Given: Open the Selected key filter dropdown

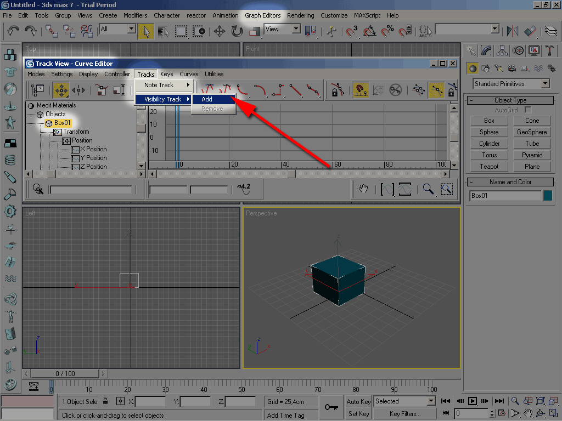Looking at the screenshot, I should click(x=431, y=401).
